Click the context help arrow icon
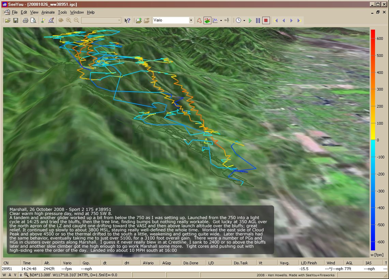This screenshot has height=279, width=389. point(127,20)
